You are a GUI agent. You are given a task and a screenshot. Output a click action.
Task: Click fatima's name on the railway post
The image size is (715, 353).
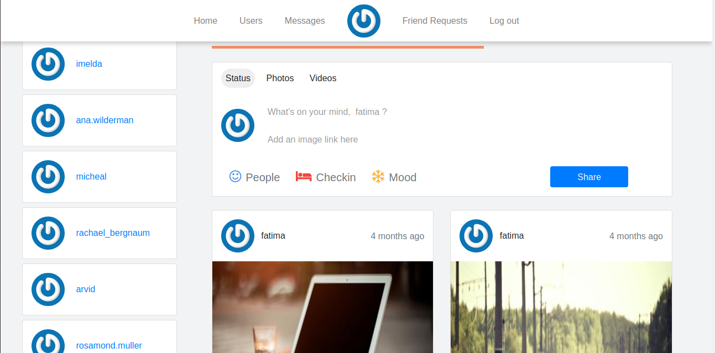512,235
